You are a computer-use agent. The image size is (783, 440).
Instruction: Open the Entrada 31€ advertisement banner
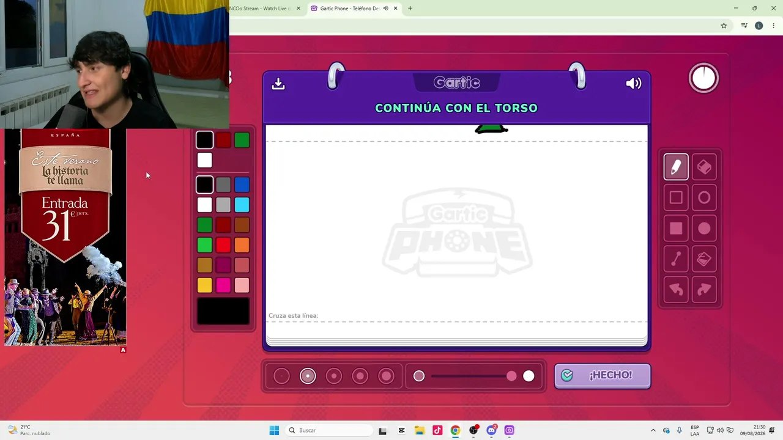pyautogui.click(x=65, y=237)
